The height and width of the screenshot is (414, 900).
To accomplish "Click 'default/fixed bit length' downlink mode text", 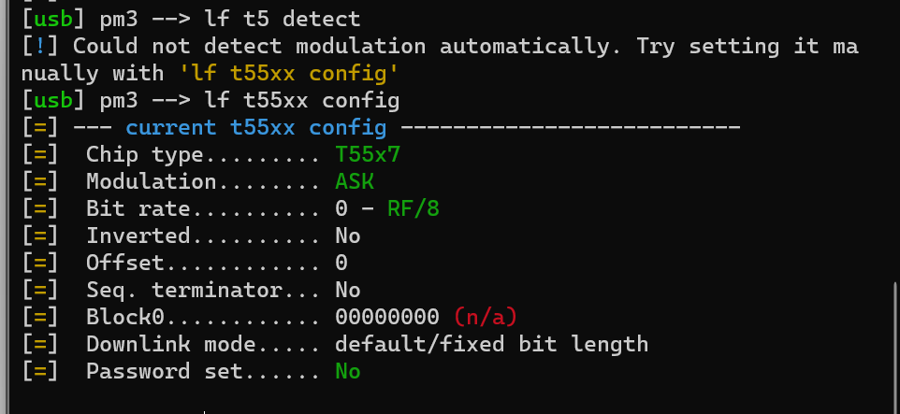I will click(x=492, y=344).
